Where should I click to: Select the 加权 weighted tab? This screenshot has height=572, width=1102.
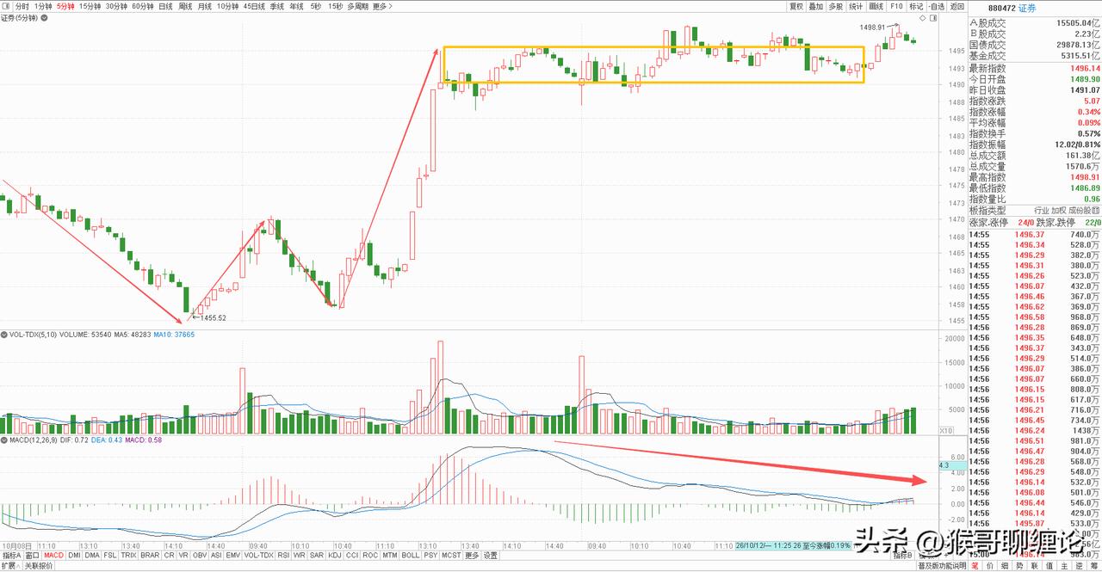(1060, 210)
